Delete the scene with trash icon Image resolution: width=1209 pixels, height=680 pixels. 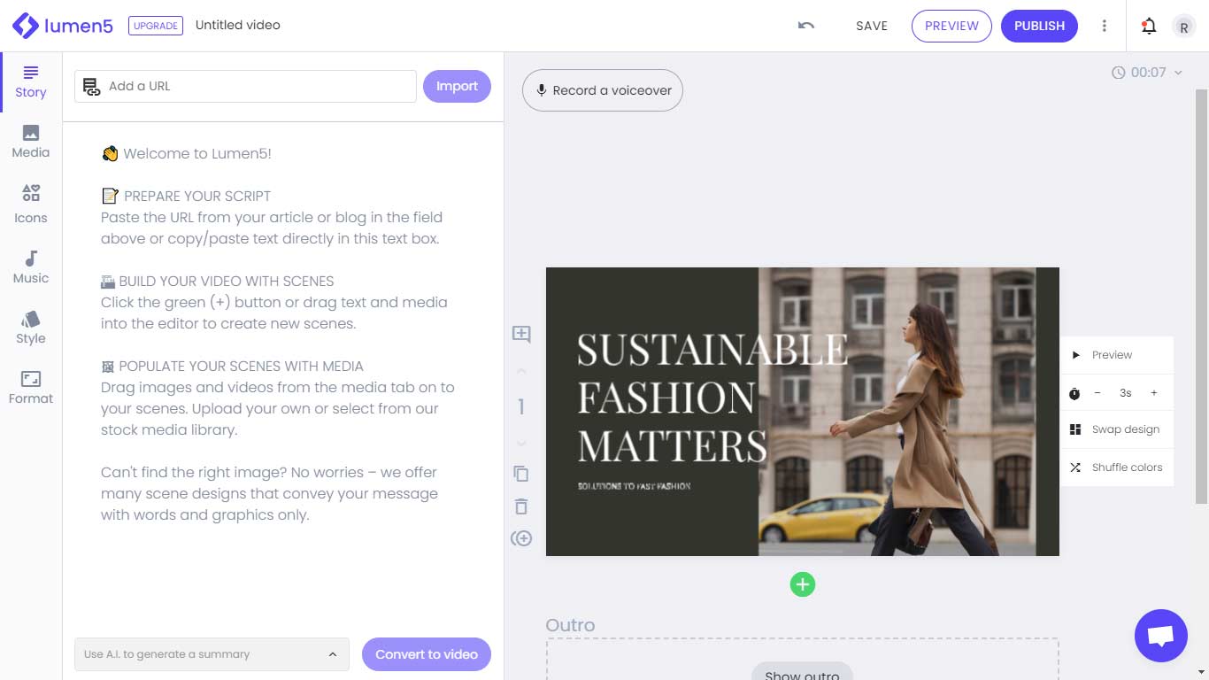521,506
